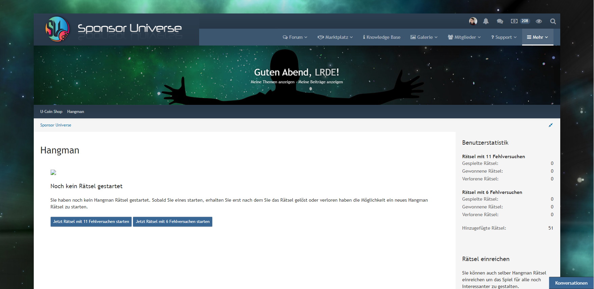Open the user avatar profile menu
This screenshot has width=594, height=289.
pyautogui.click(x=473, y=21)
